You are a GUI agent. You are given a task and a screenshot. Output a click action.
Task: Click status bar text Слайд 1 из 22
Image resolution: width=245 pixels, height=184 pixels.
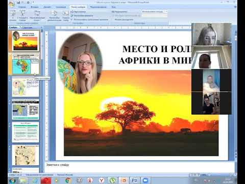(16, 175)
